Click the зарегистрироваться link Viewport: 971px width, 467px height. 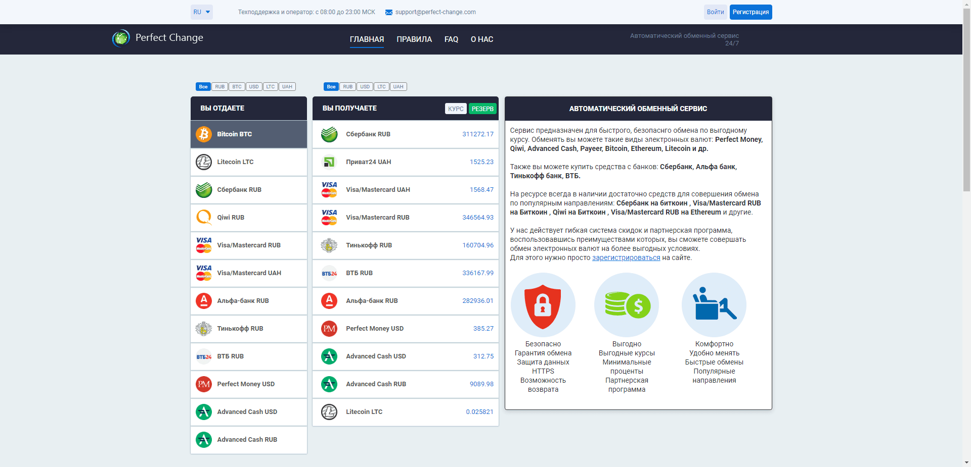[x=626, y=257]
